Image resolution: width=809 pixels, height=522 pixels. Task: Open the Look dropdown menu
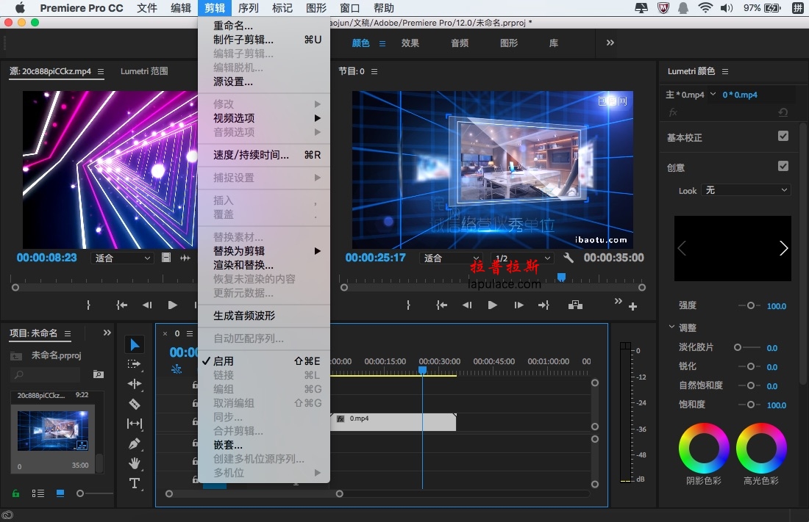pos(746,190)
